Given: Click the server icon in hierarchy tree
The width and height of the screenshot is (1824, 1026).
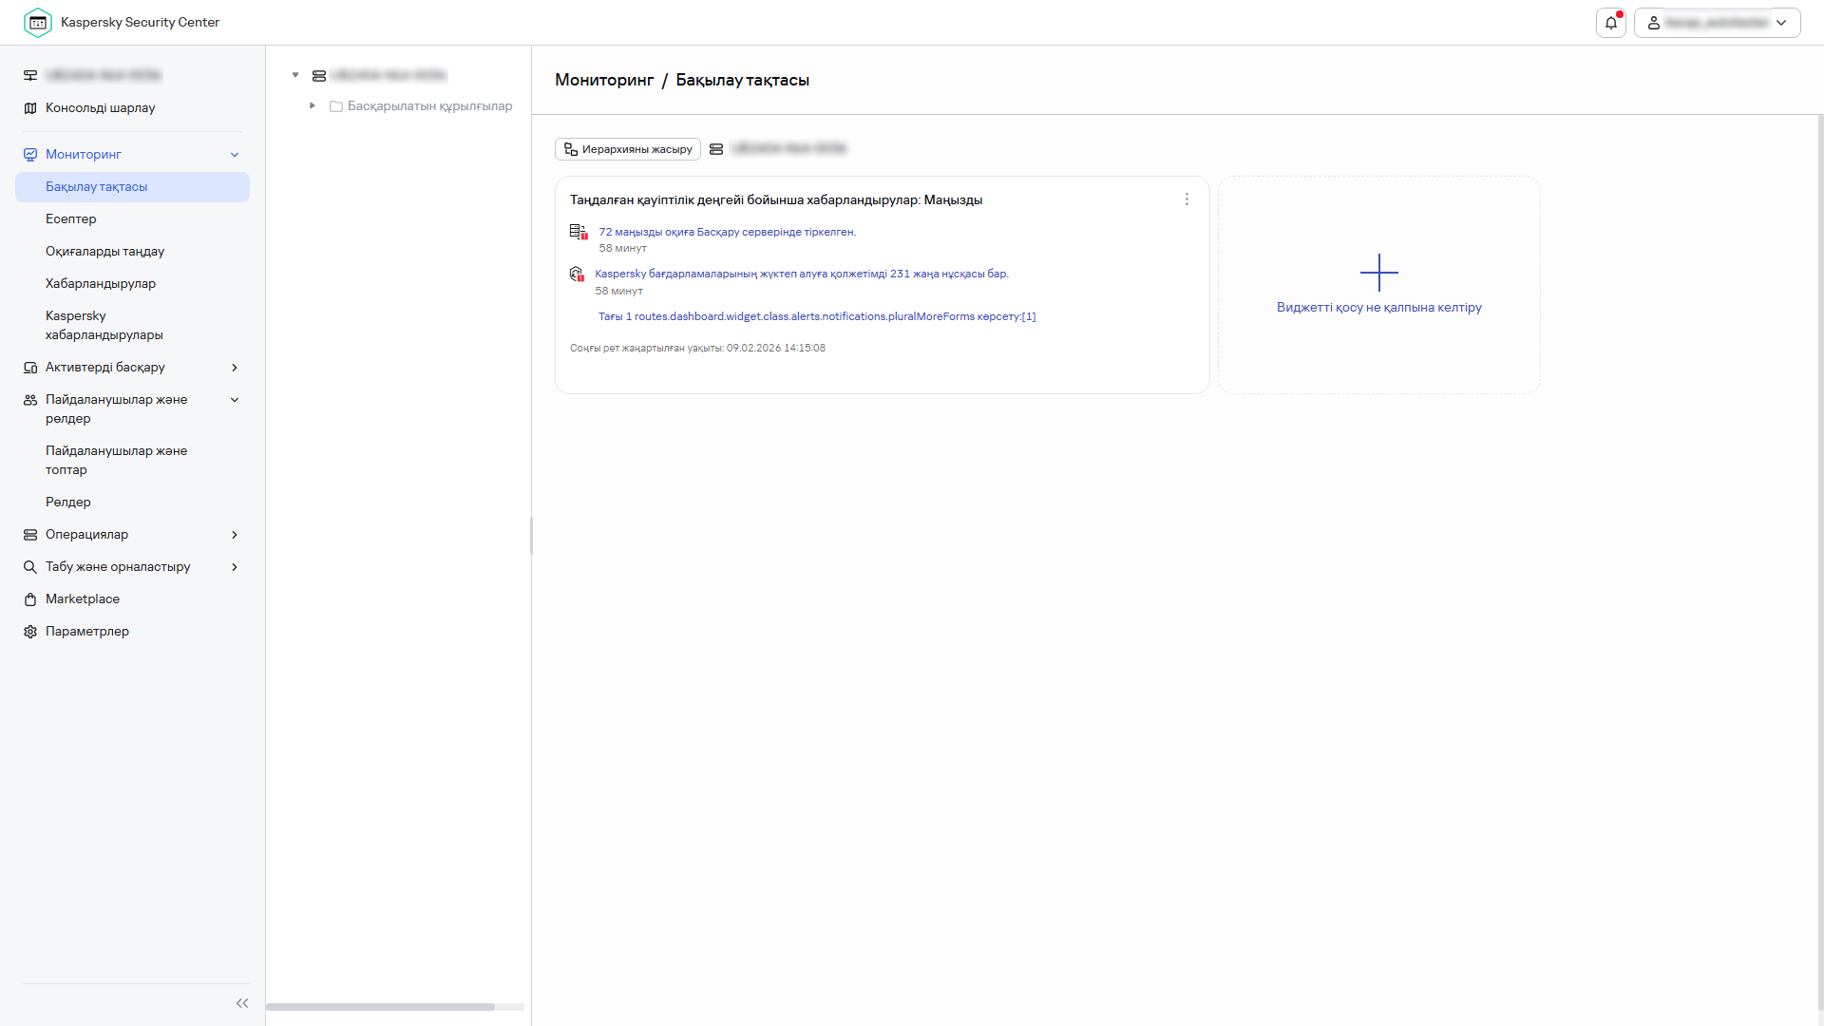Looking at the screenshot, I should (319, 75).
